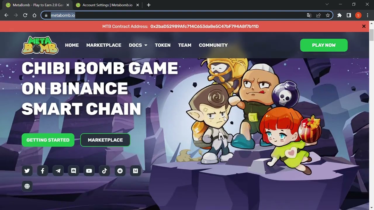Viewport: 374px width, 210px height.
Task: Click the translate page icon
Action: click(309, 15)
